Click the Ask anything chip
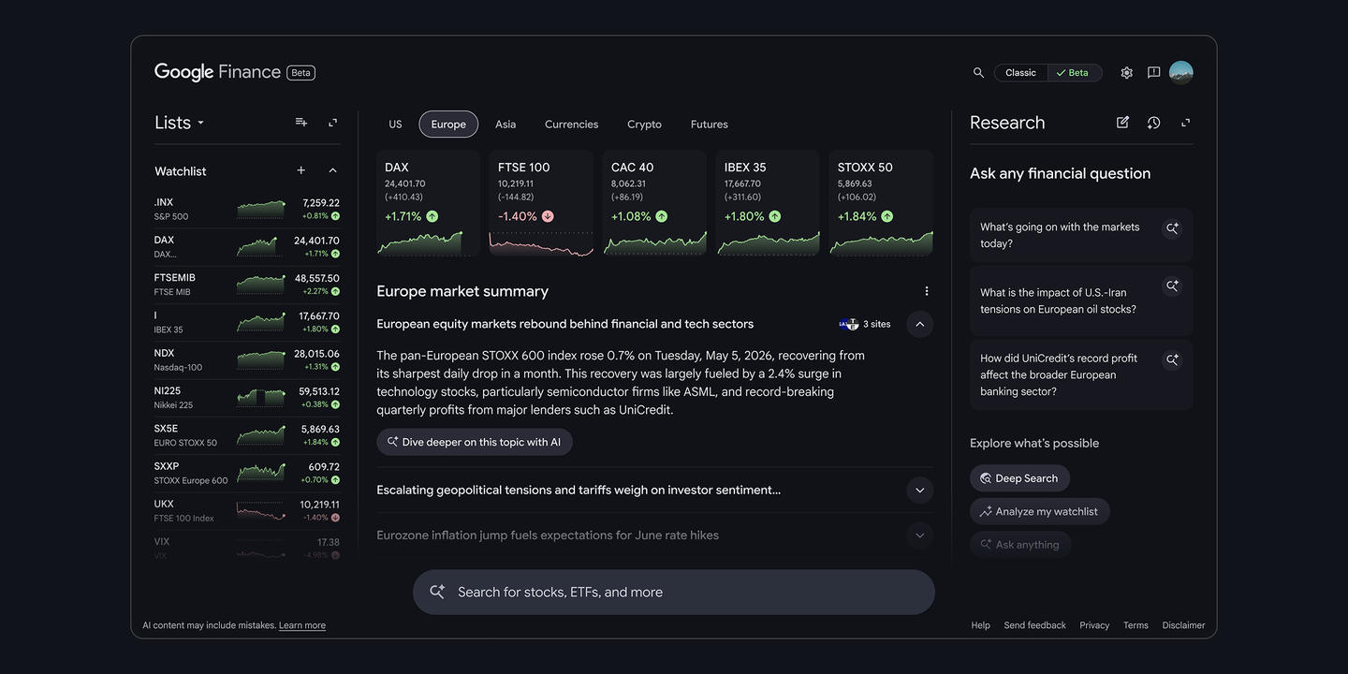 [x=1019, y=544]
